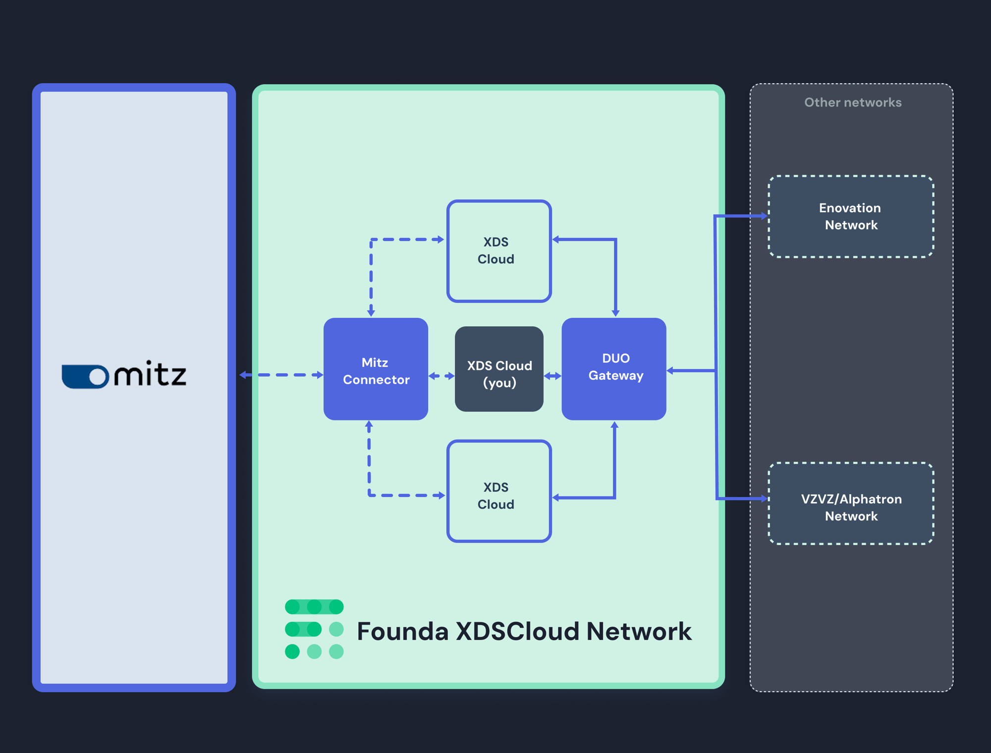Image resolution: width=991 pixels, height=753 pixels.
Task: Click the arrowhead entering DUO Gateway from right
Action: [x=670, y=370]
